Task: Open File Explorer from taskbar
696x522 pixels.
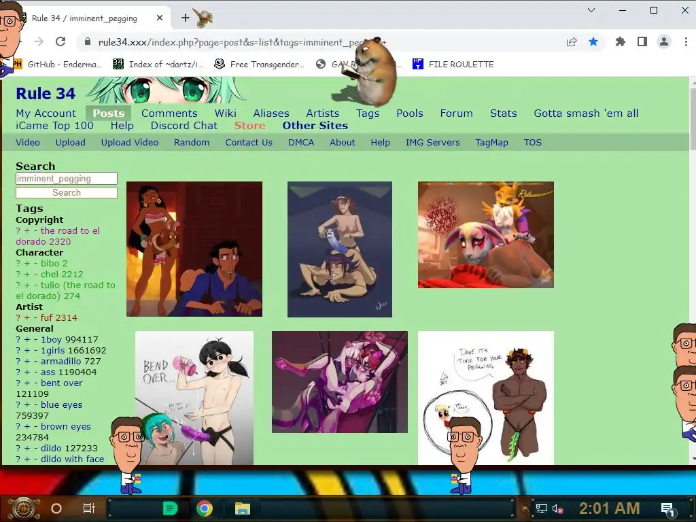Action: point(243,508)
